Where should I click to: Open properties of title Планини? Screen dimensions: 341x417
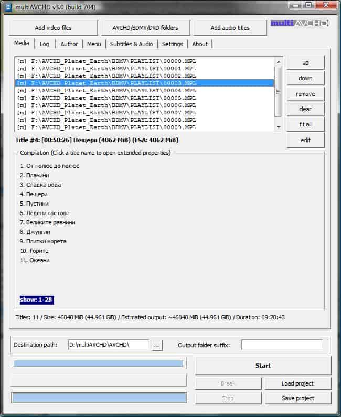[35, 175]
